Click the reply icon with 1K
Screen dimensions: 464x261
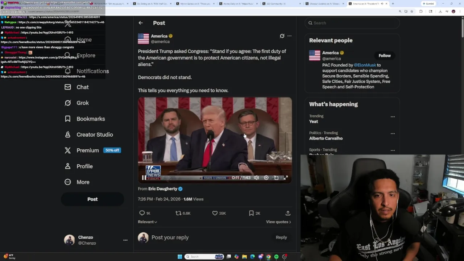(145, 213)
